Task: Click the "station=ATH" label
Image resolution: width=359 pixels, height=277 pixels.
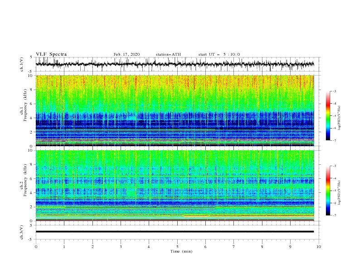Action: [168, 54]
